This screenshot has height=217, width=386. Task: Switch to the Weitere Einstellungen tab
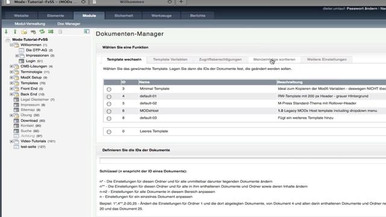[x=327, y=60]
